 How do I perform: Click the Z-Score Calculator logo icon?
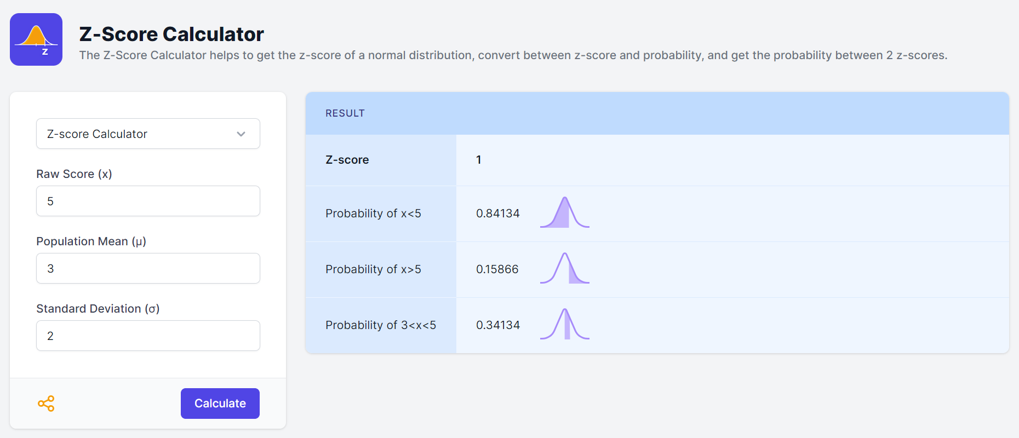[x=36, y=39]
